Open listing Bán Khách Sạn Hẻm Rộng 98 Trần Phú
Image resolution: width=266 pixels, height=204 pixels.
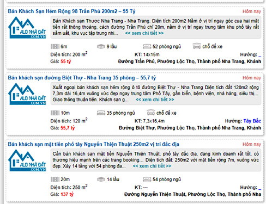coord(71,11)
